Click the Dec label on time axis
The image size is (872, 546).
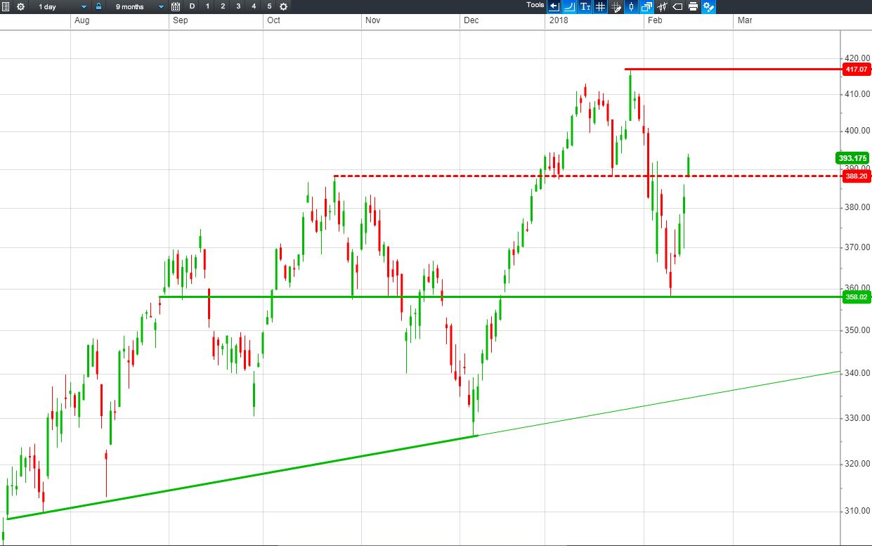point(470,20)
